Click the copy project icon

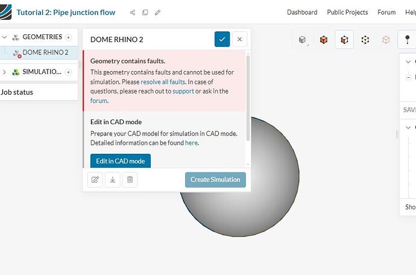point(145,13)
